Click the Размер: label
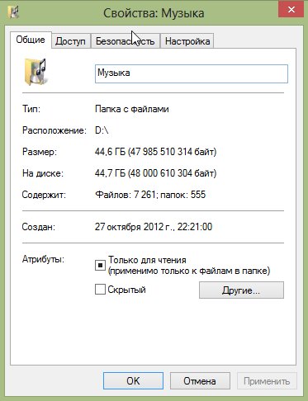Screen dimensions: 308x401 pyautogui.click(x=40, y=152)
